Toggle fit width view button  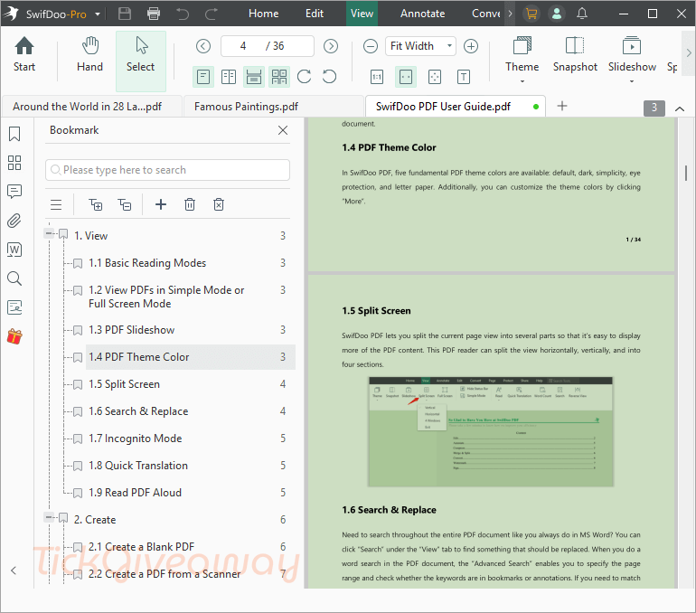click(x=406, y=77)
